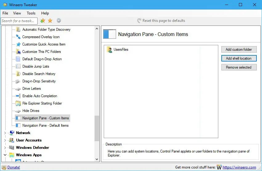
Task: Select the User Accounts category label
Action: click(29, 140)
